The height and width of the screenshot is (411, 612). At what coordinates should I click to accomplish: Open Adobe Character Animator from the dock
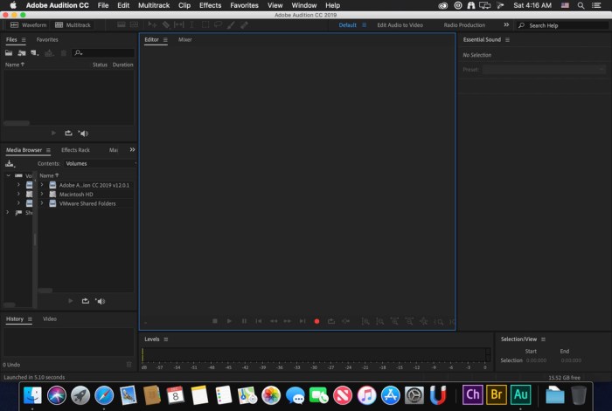(x=473, y=394)
